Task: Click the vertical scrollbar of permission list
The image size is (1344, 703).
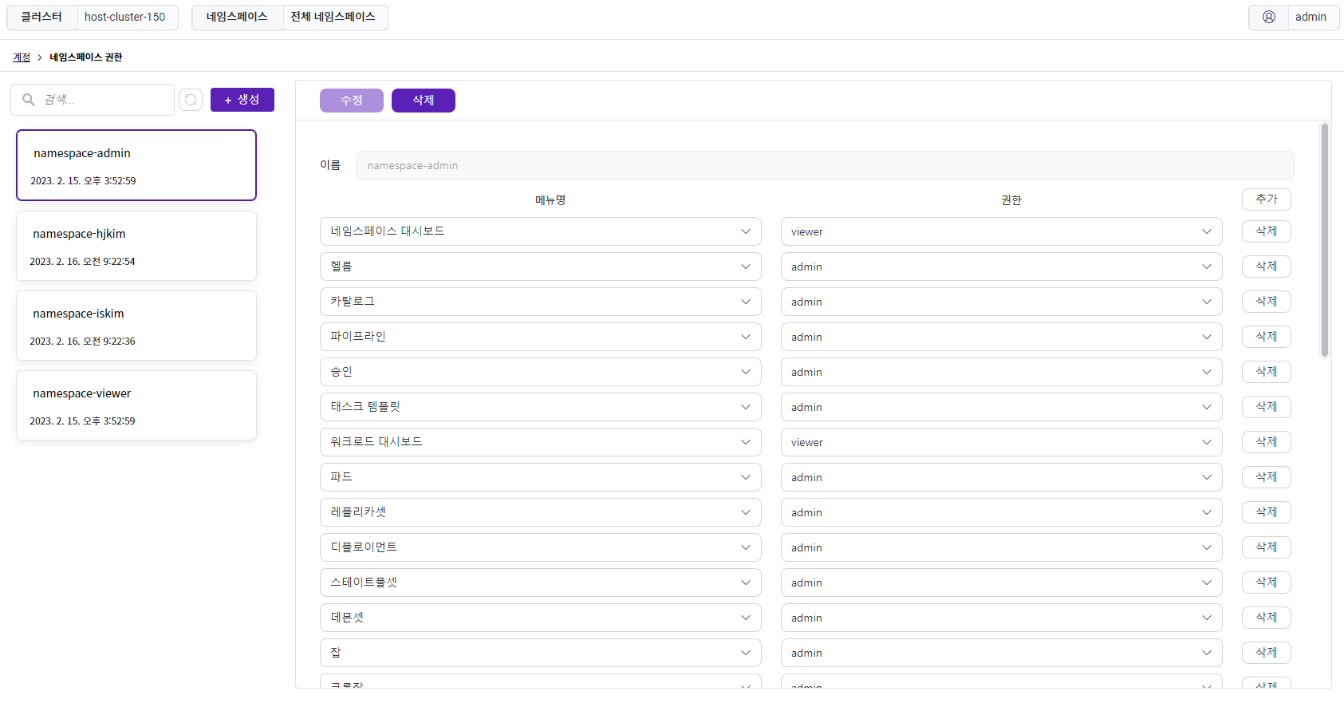Action: pyautogui.click(x=1325, y=239)
